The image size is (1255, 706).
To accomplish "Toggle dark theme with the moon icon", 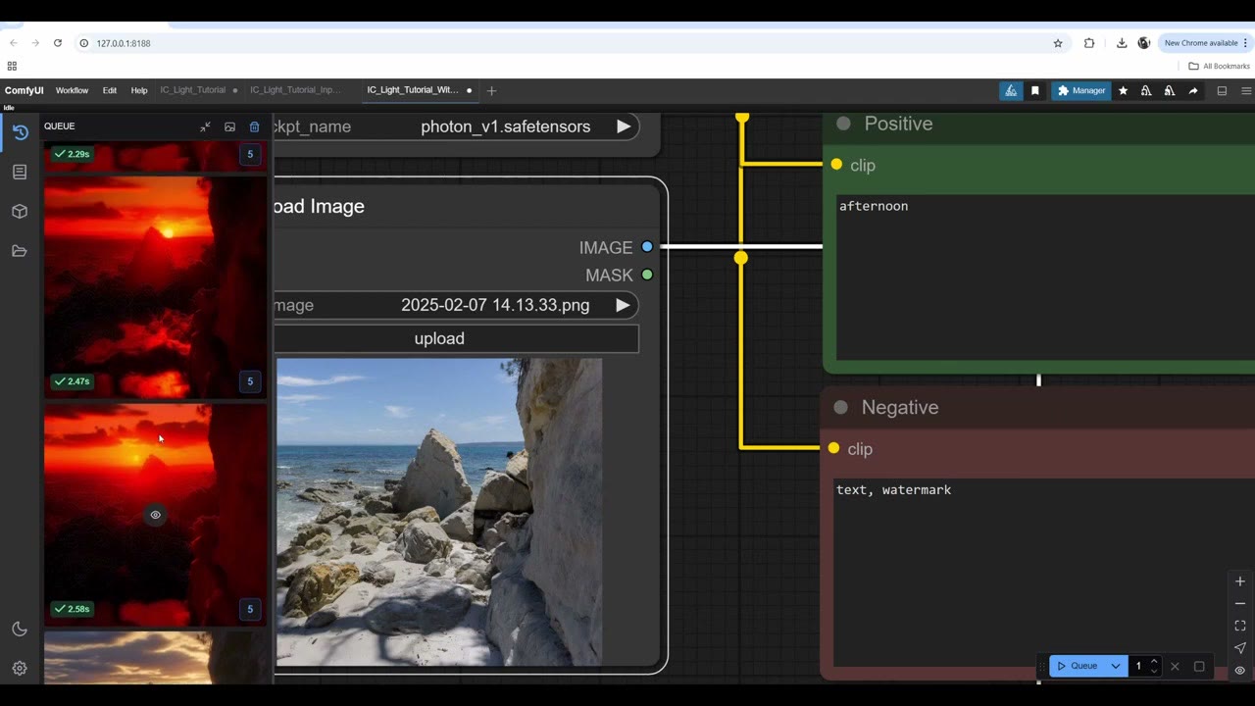I will (20, 630).
